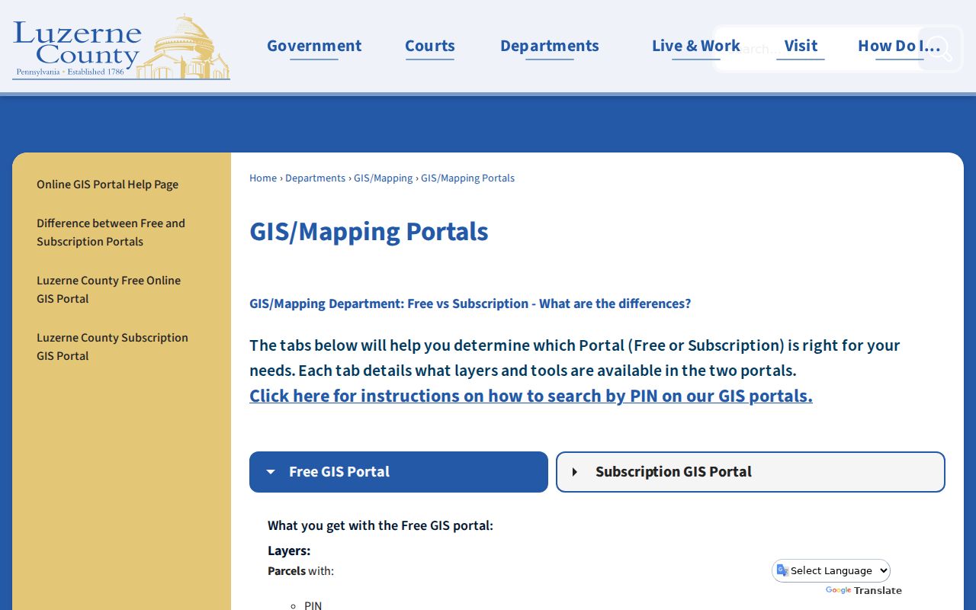Open the Live & Work menu
The image size is (976, 610).
point(696,46)
